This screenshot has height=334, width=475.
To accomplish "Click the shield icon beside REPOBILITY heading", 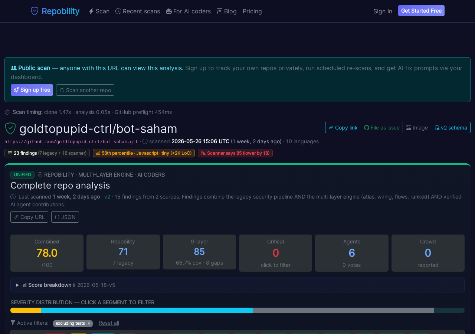I will coord(40,175).
